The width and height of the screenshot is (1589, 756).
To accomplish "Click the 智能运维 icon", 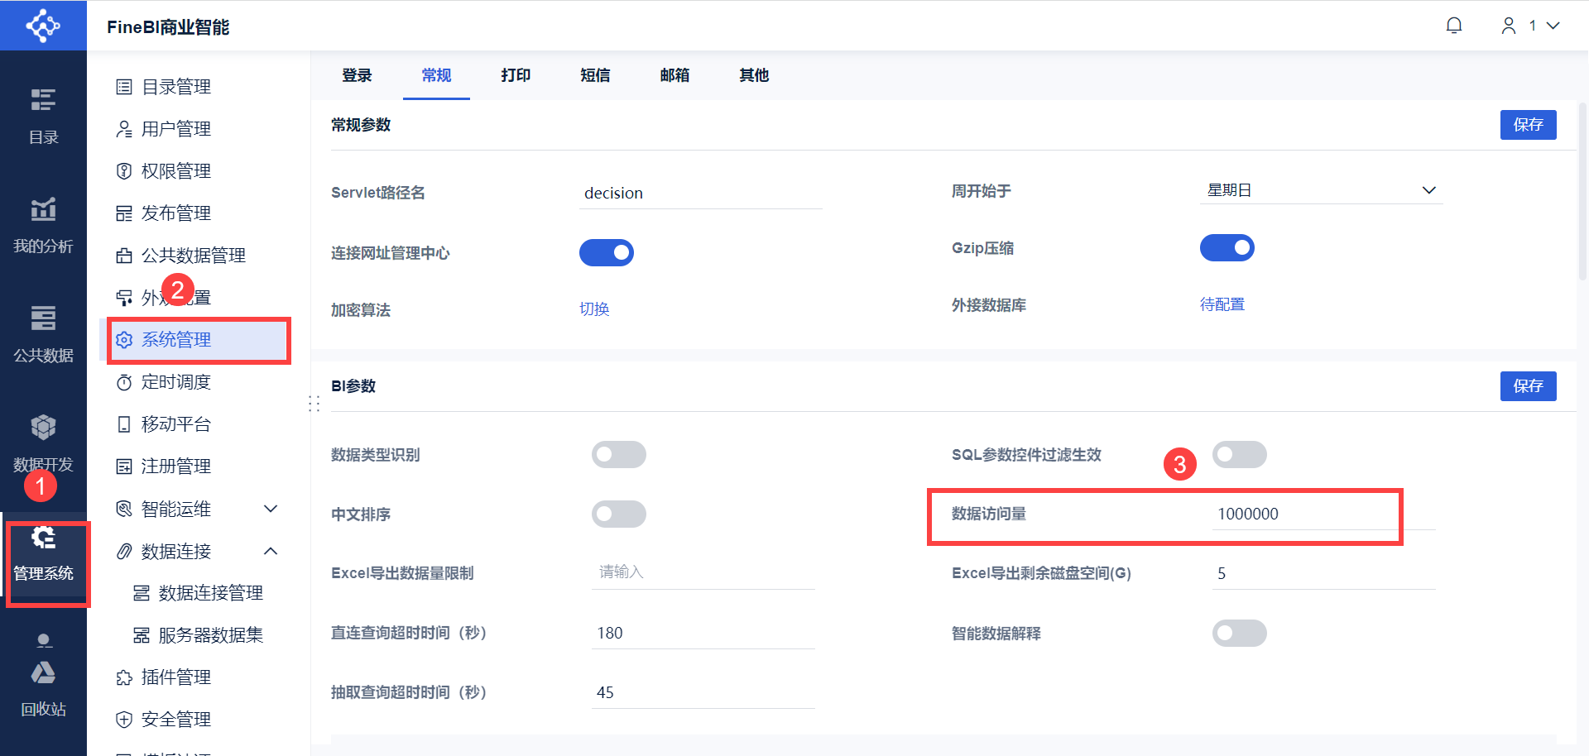I will [124, 509].
